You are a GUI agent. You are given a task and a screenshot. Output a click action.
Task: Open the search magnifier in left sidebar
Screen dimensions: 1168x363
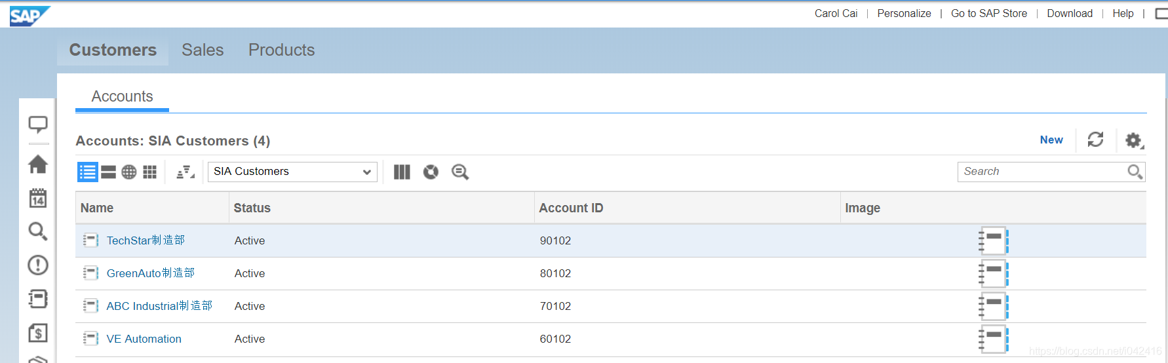click(38, 231)
